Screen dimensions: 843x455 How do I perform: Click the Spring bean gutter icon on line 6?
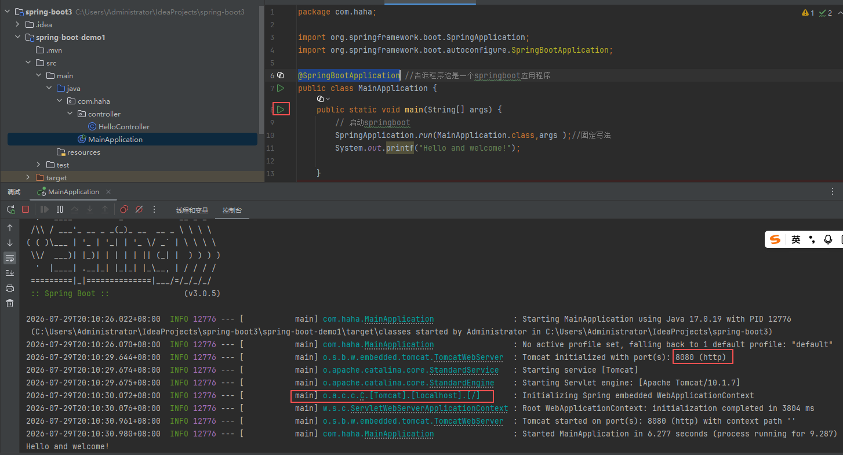coord(281,75)
